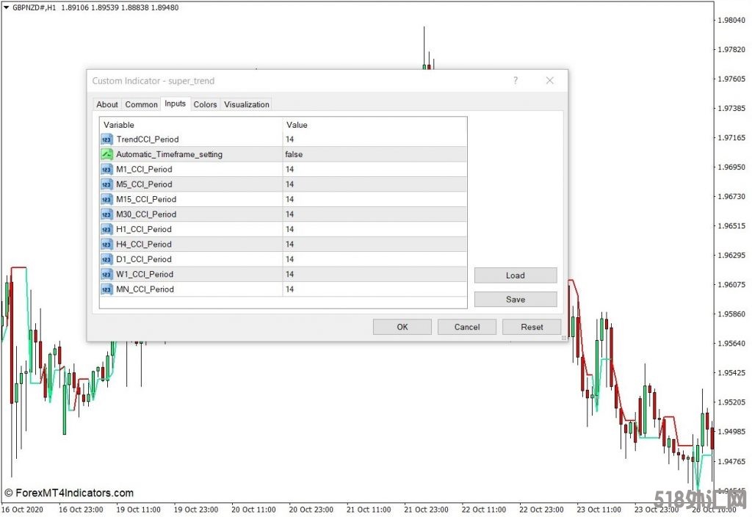Click the Reset button
The width and height of the screenshot is (752, 517).
click(x=532, y=327)
